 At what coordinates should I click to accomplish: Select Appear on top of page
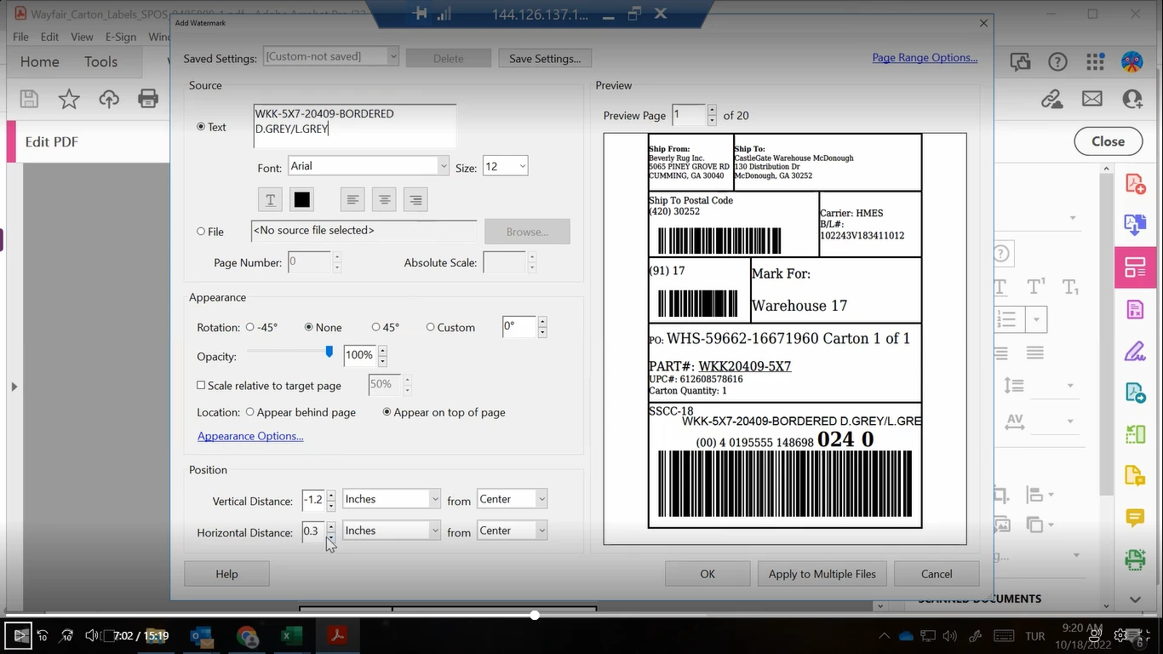coord(387,411)
